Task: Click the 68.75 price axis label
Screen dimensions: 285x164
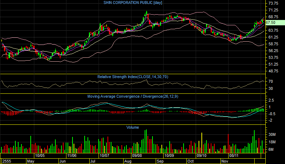Action: (x=273, y=17)
